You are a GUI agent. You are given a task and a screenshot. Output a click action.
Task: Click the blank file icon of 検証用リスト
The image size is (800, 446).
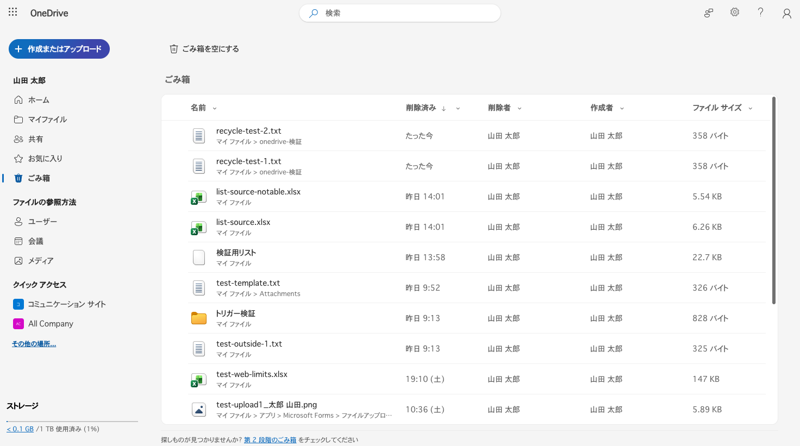coord(199,257)
